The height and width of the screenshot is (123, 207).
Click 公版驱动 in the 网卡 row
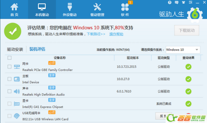tap(164, 67)
